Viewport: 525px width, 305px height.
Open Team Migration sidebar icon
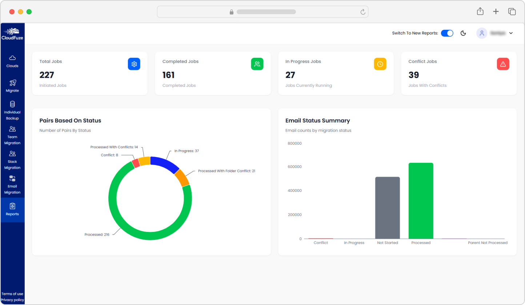click(x=12, y=129)
